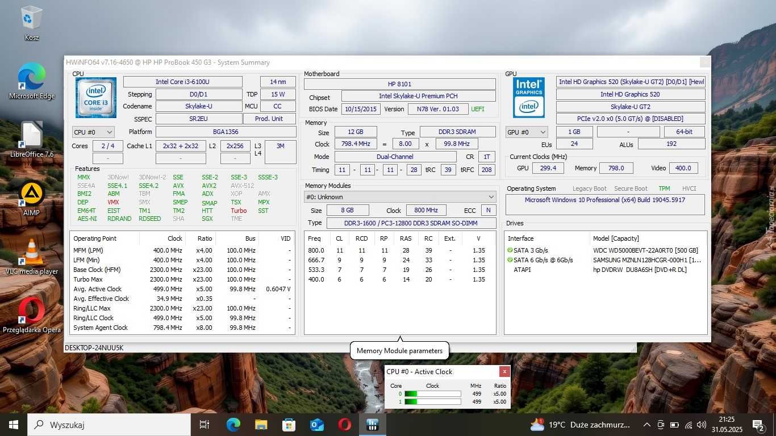Screen dimensions: 776x436
Task: Select the 533.3 Freq memory timing row
Action: click(400, 270)
